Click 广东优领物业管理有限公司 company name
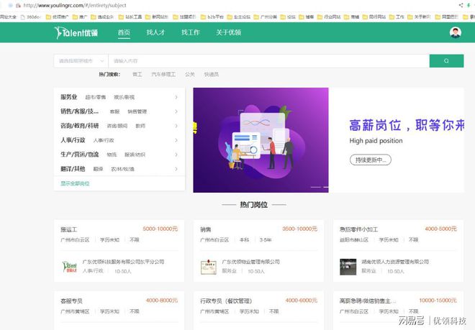This screenshot has height=330, width=475. click(x=251, y=262)
